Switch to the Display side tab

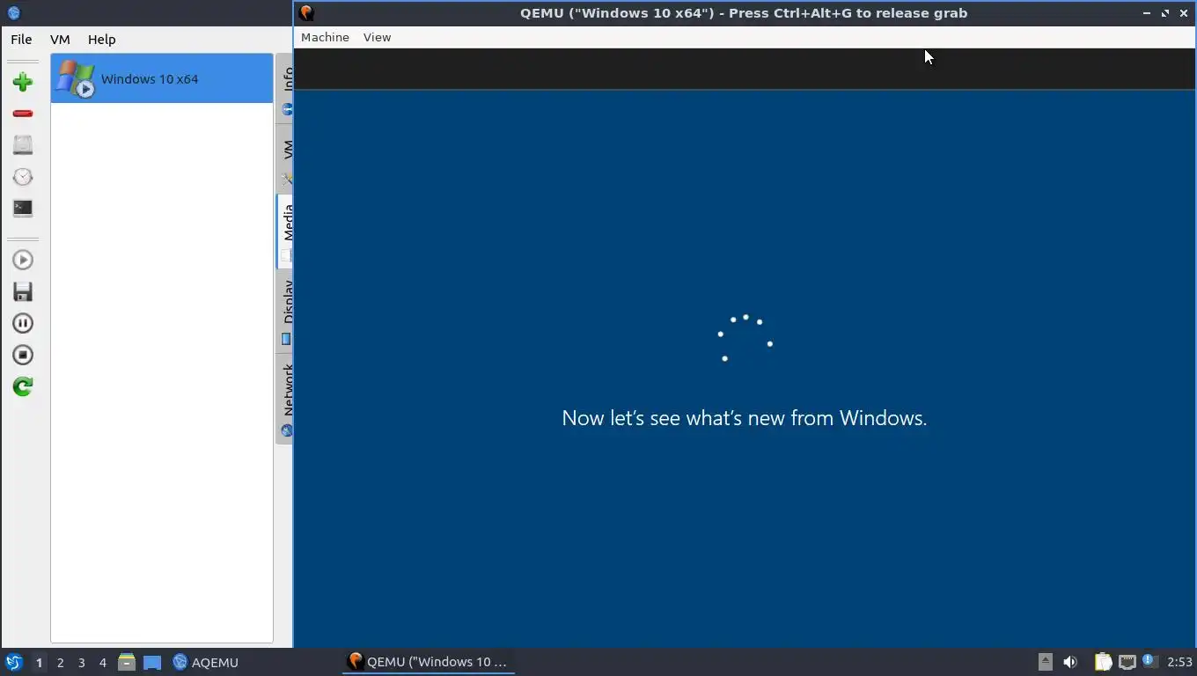(286, 310)
